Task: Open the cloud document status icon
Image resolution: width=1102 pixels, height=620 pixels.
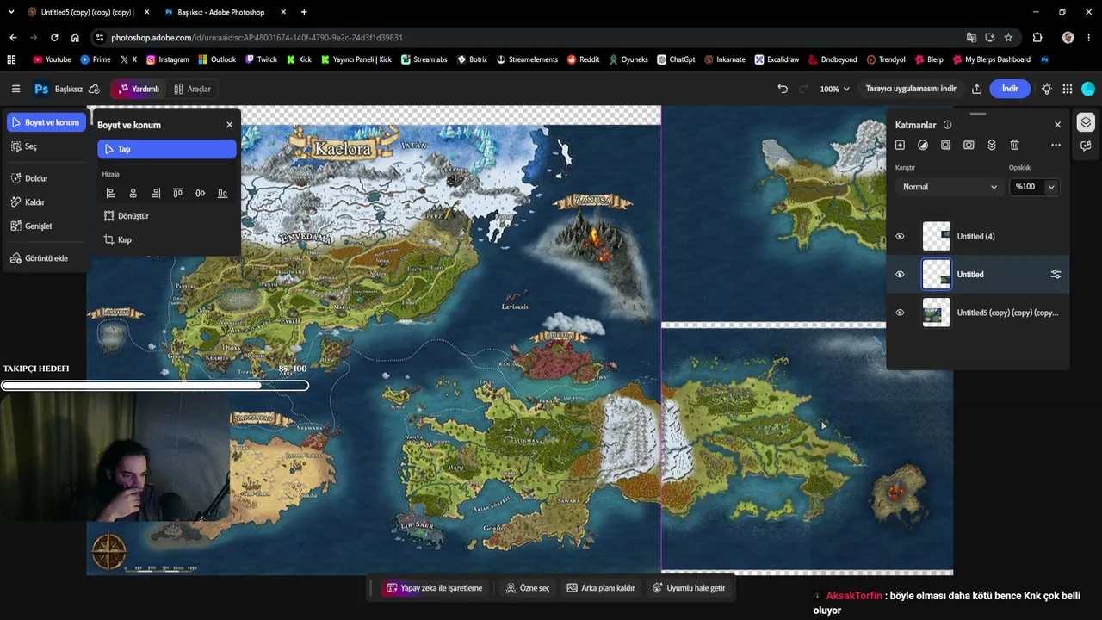Action: tap(94, 89)
